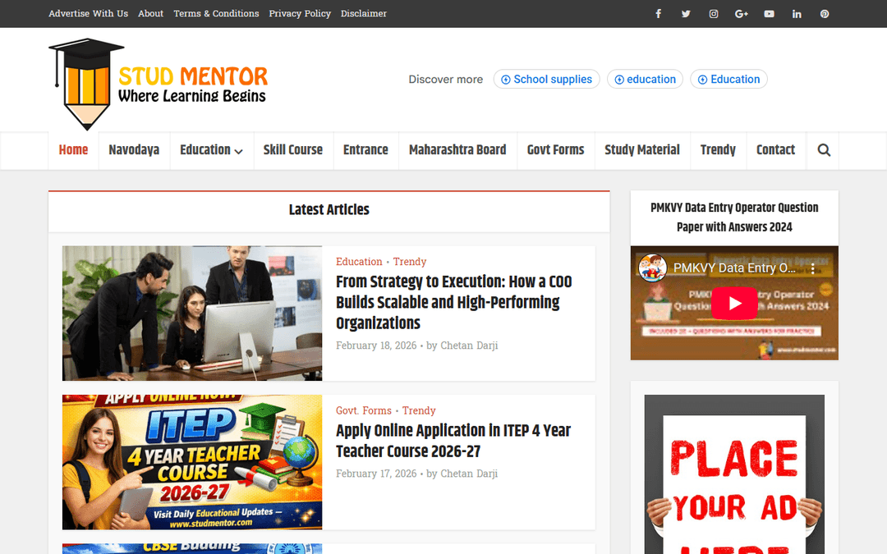Click the Latest Articles heading
Image resolution: width=887 pixels, height=554 pixels.
[x=329, y=210]
